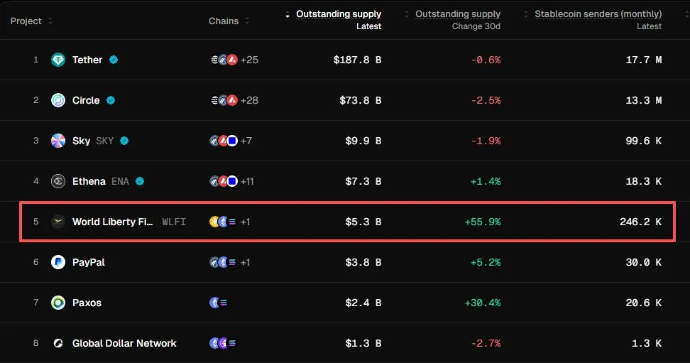Click the Circle logo icon
This screenshot has width=690, height=363.
[58, 100]
